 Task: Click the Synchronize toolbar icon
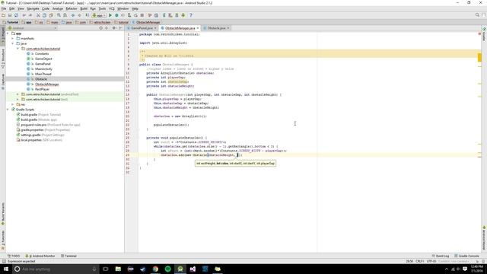pyautogui.click(x=16, y=15)
